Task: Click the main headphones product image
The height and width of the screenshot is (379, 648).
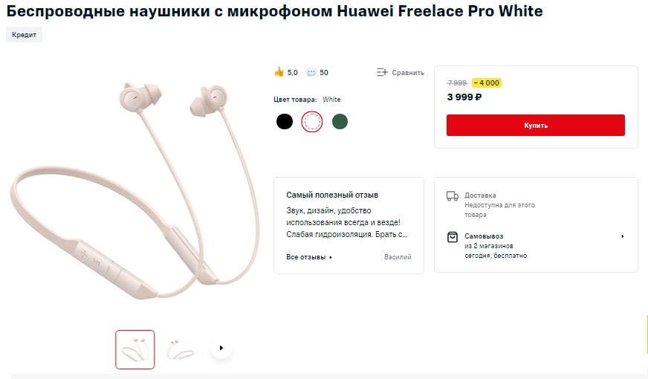Action: click(135, 190)
